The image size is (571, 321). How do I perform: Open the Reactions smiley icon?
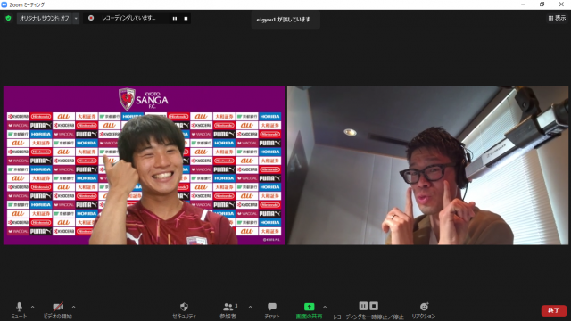point(424,307)
